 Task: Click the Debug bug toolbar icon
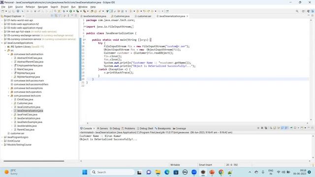(64, 11)
